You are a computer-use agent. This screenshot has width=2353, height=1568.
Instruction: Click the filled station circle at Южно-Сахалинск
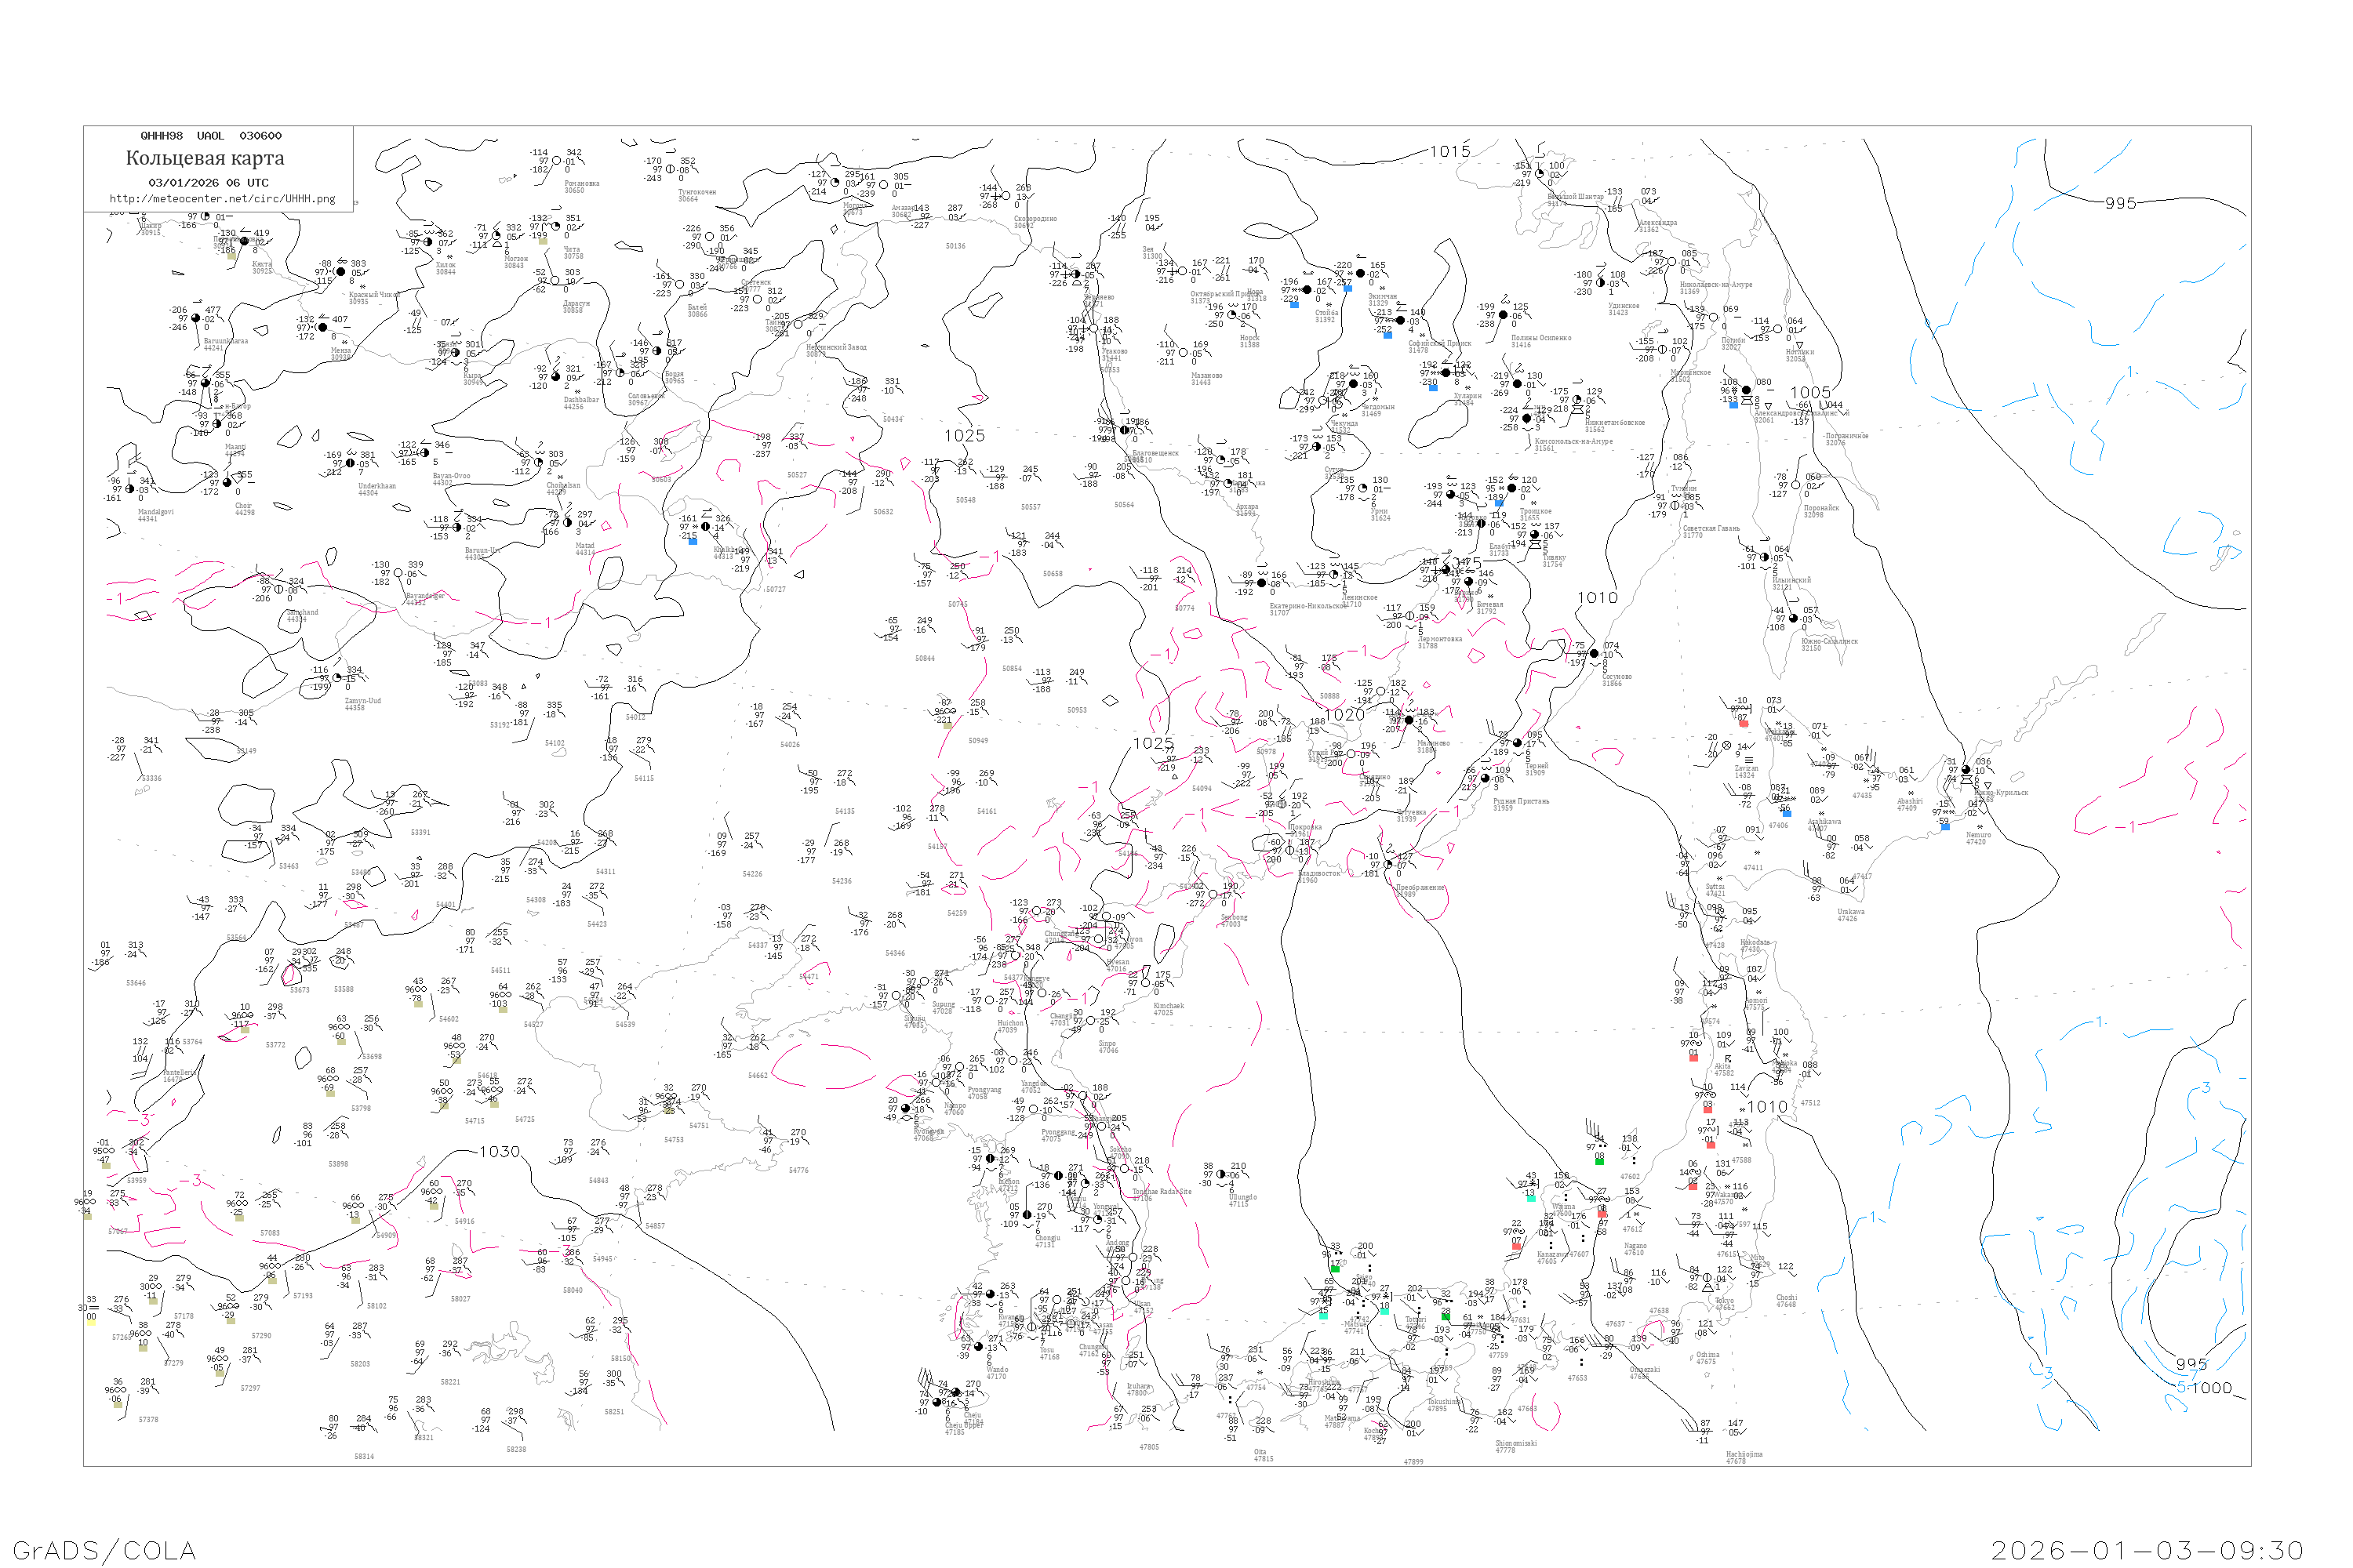(1793, 618)
